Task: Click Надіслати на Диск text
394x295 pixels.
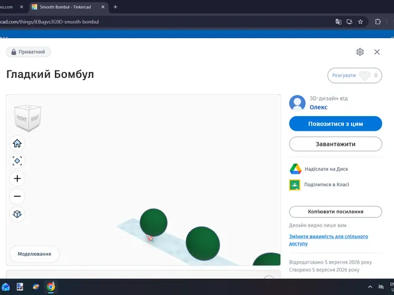Action: (x=326, y=169)
